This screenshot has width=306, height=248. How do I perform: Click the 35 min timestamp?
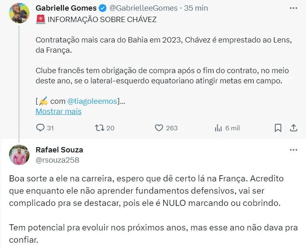[196, 8]
